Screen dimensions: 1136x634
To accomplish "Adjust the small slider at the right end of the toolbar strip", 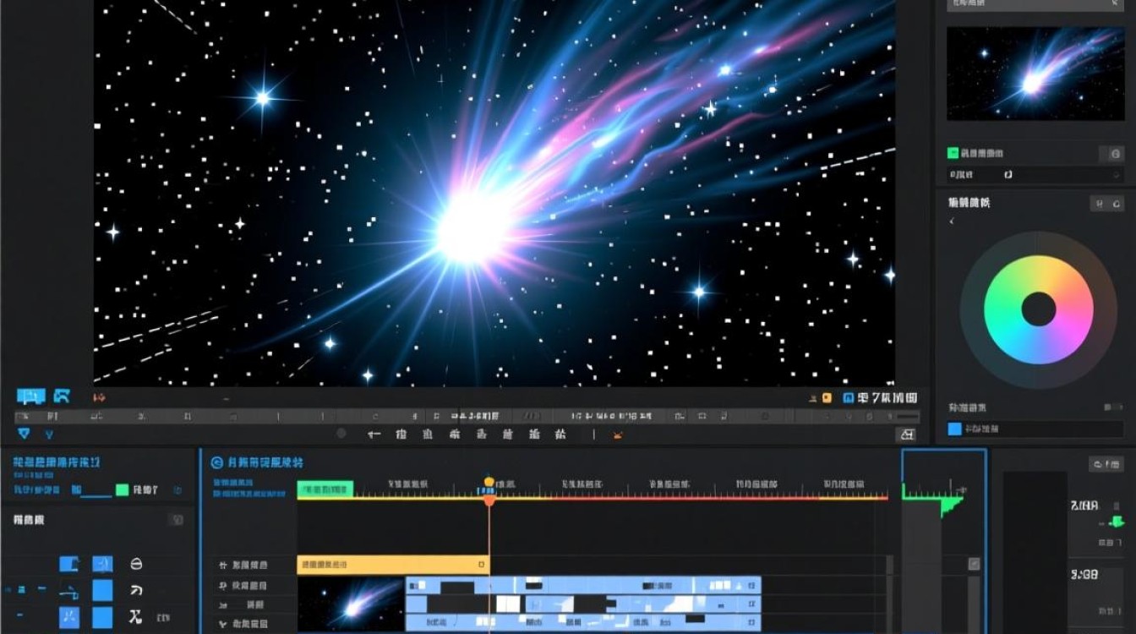I will 907,417.
